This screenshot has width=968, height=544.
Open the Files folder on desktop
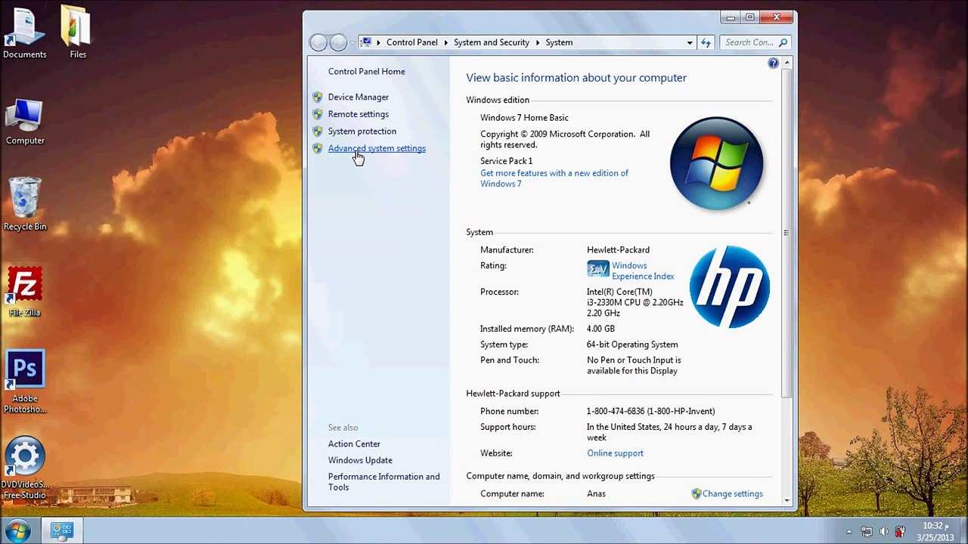77,32
